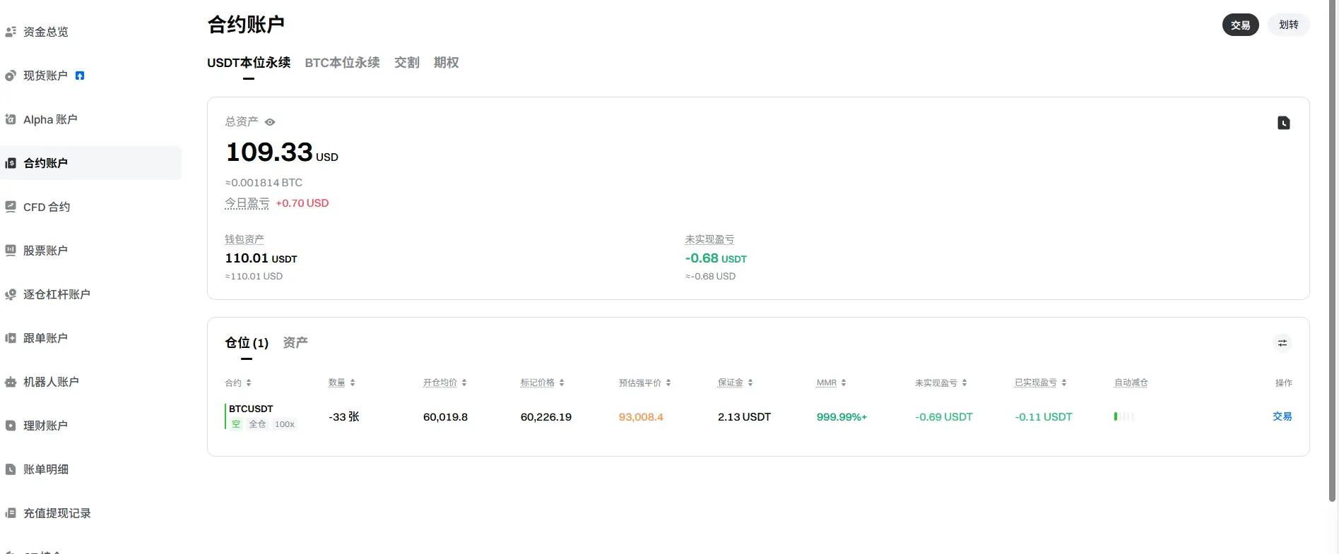Select the 仓位 (1) tab
The height and width of the screenshot is (554, 1339).
coord(247,343)
